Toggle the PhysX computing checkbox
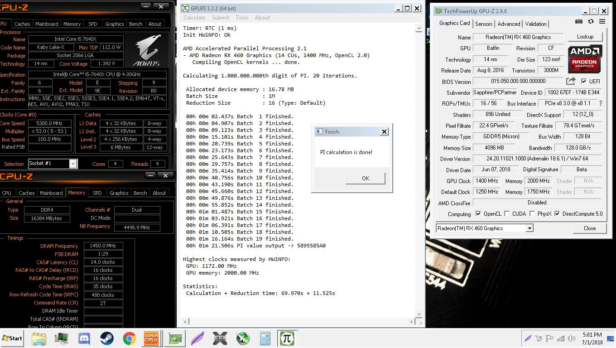 point(532,213)
